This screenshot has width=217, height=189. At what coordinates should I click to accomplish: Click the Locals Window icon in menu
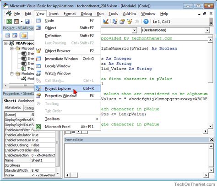click(38, 66)
